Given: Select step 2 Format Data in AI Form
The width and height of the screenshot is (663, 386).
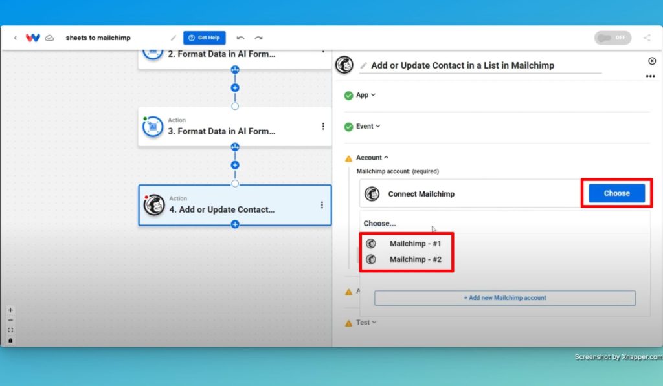Looking at the screenshot, I should pyautogui.click(x=234, y=58).
